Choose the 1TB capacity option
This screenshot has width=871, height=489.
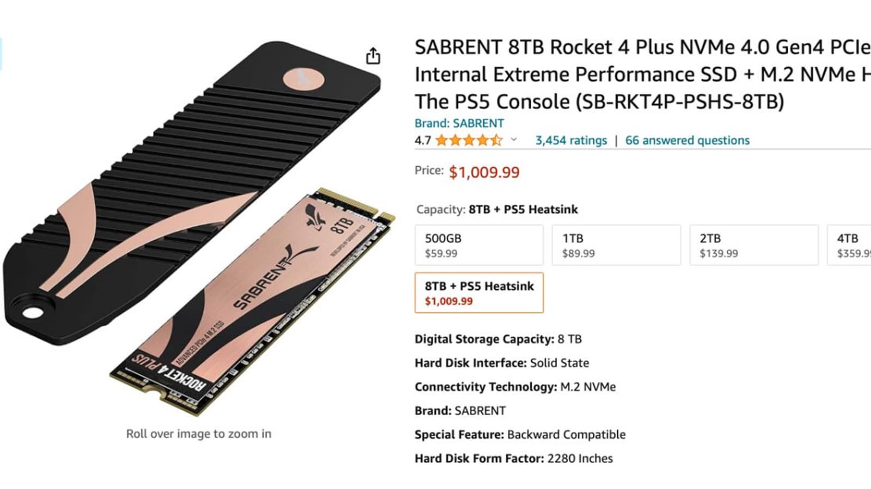pos(616,245)
